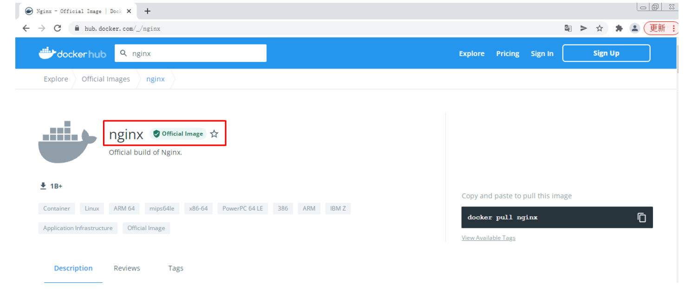Close the Nginx Official Image tab

point(129,11)
